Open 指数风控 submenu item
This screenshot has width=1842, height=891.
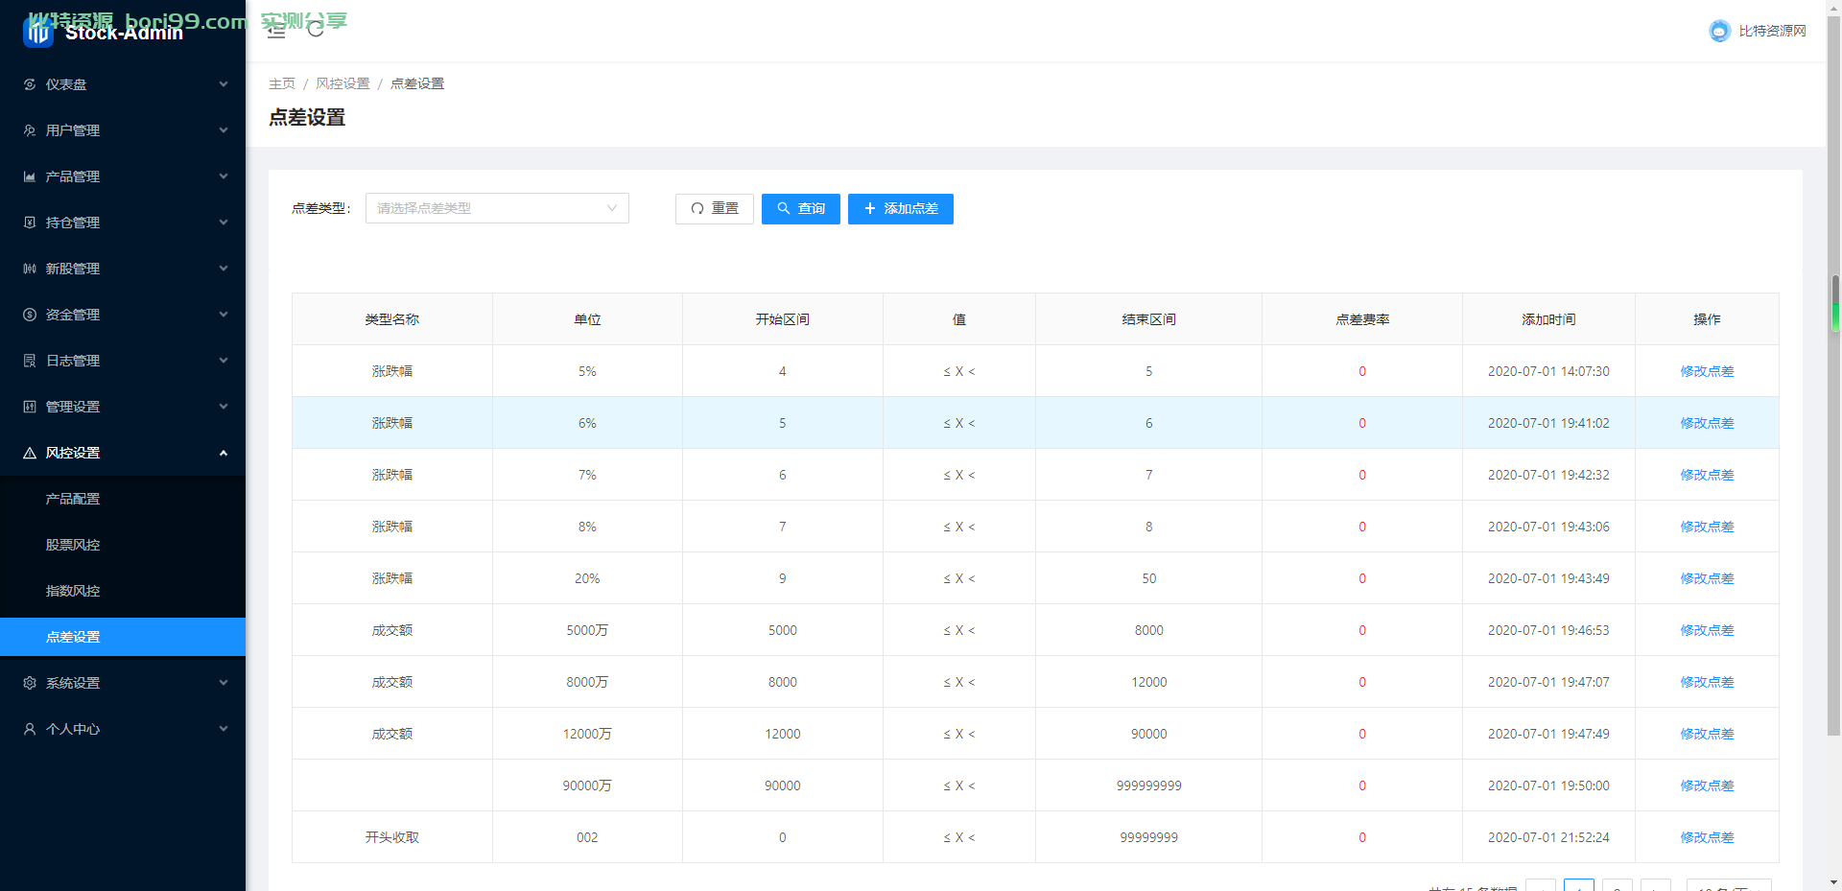coord(123,591)
